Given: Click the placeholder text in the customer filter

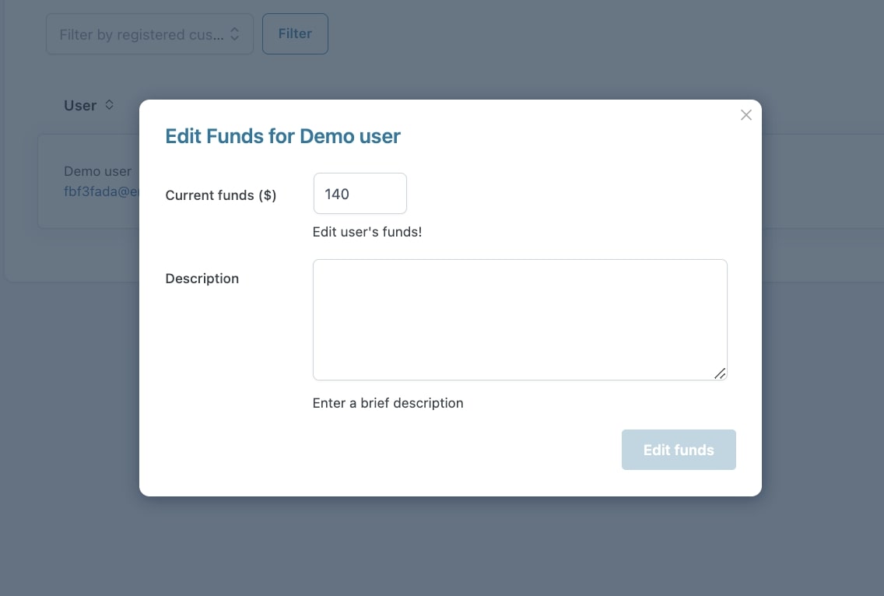Looking at the screenshot, I should point(142,34).
